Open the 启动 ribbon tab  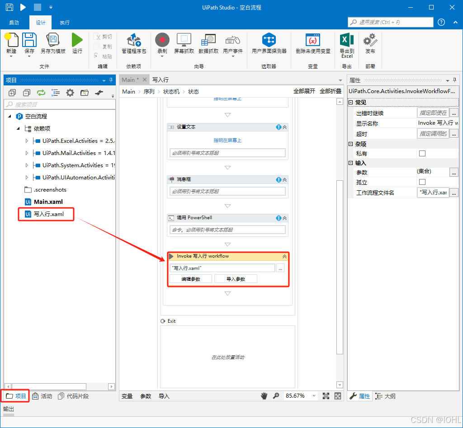tap(14, 23)
